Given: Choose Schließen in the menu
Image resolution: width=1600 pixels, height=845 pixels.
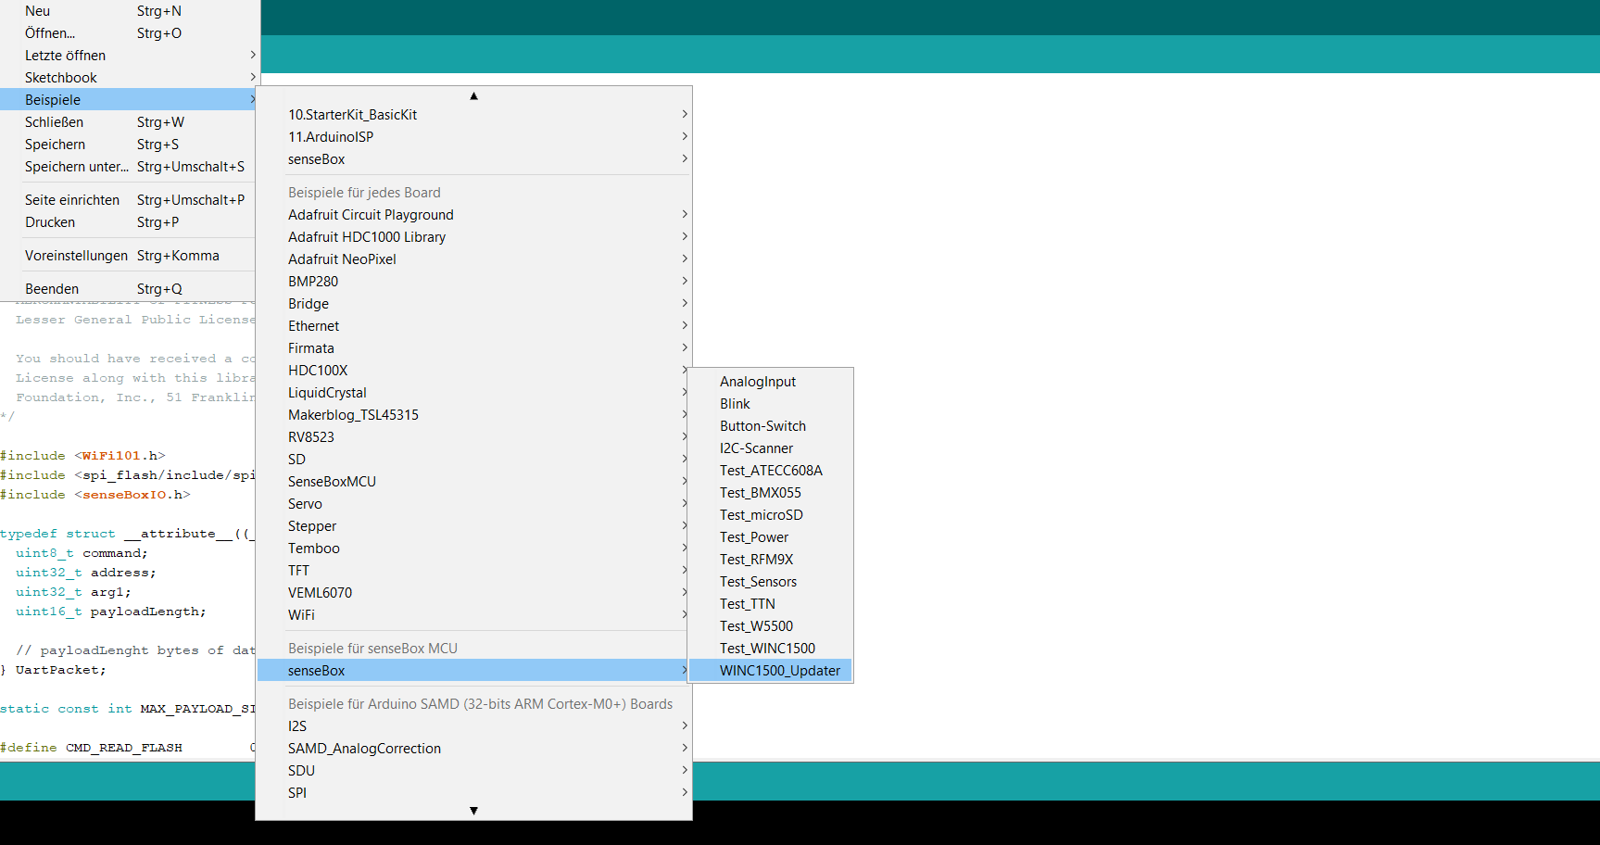Looking at the screenshot, I should click(128, 122).
